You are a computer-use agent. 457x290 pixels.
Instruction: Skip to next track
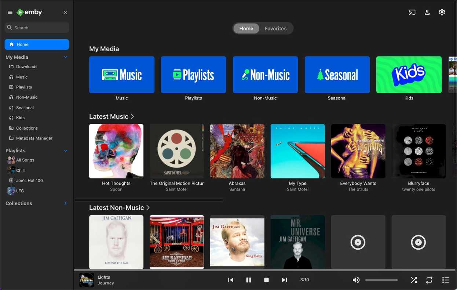(284, 280)
